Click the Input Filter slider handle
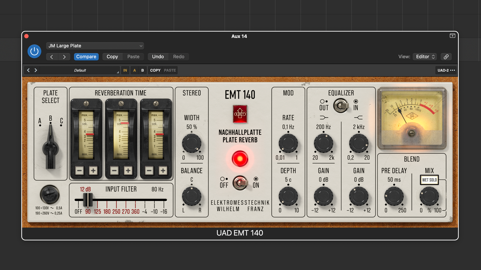481x270 pixels. pyautogui.click(x=88, y=200)
